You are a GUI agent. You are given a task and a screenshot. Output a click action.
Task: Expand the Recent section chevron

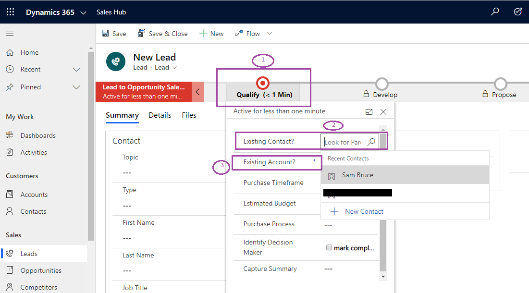click(76, 70)
